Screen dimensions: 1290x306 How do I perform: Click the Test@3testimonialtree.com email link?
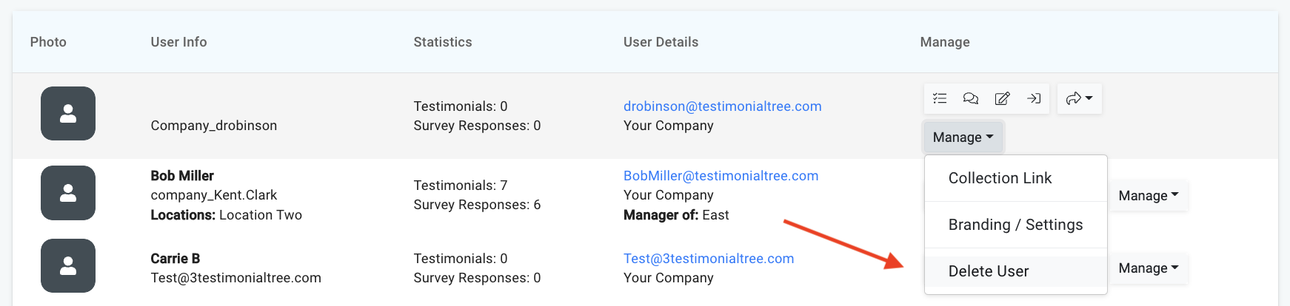pyautogui.click(x=708, y=259)
